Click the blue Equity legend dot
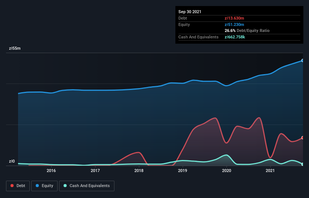The height and width of the screenshot is (198, 309). pos(37,186)
